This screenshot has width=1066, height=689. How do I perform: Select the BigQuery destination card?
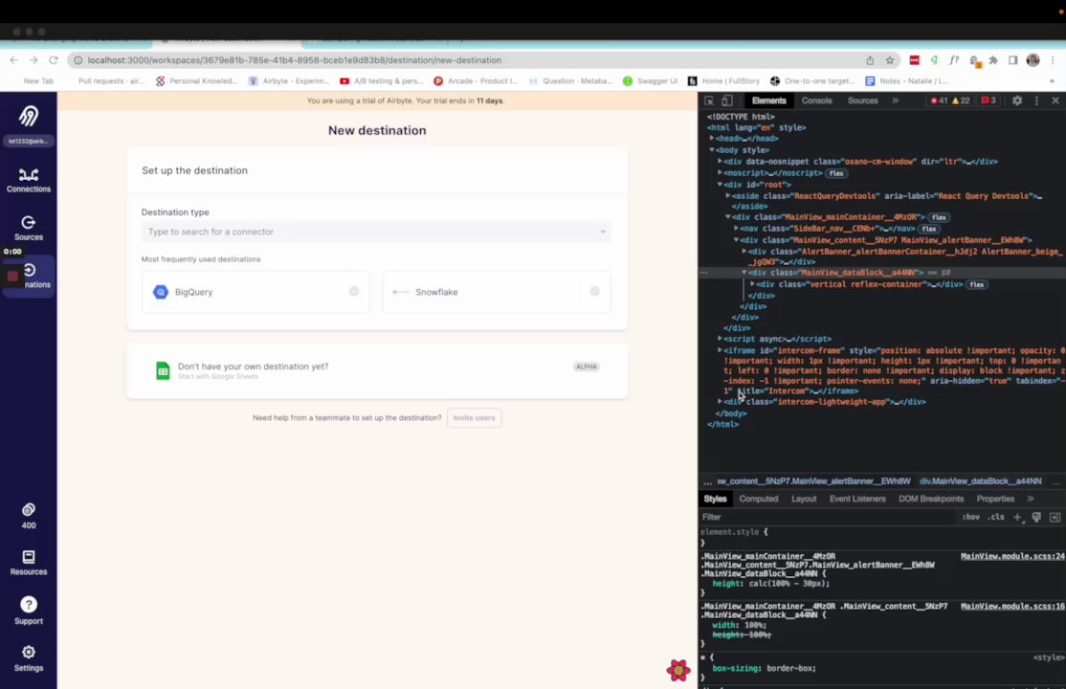tap(255, 292)
